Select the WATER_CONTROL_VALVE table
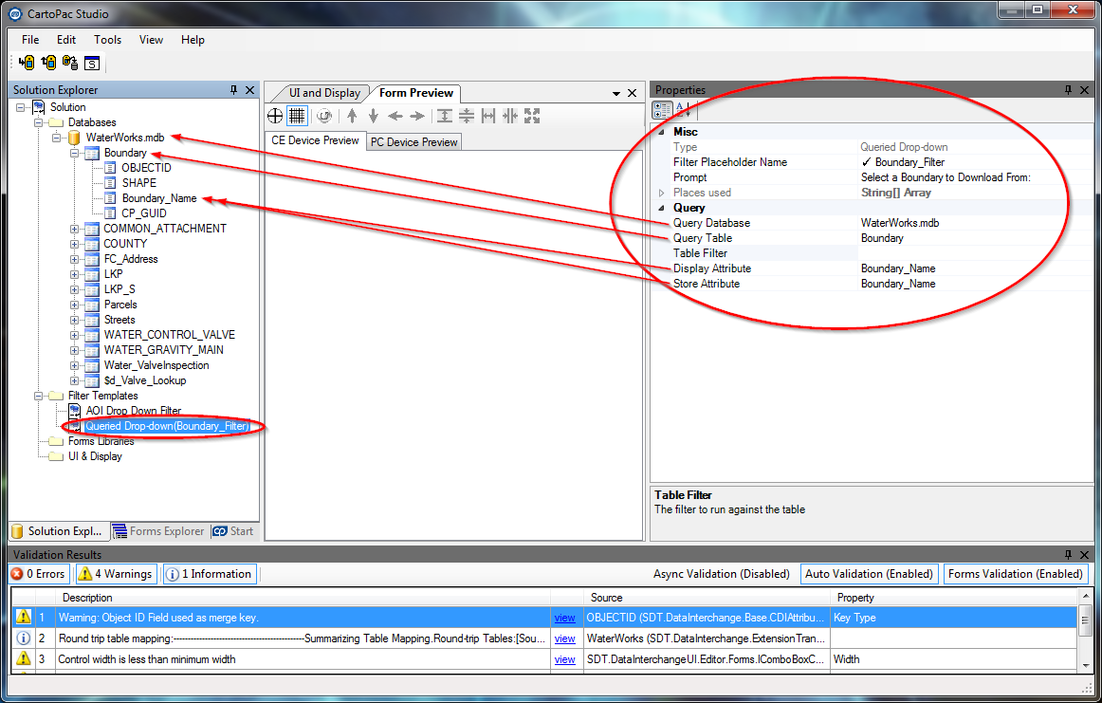Screen dimensions: 1102x703 (170, 335)
